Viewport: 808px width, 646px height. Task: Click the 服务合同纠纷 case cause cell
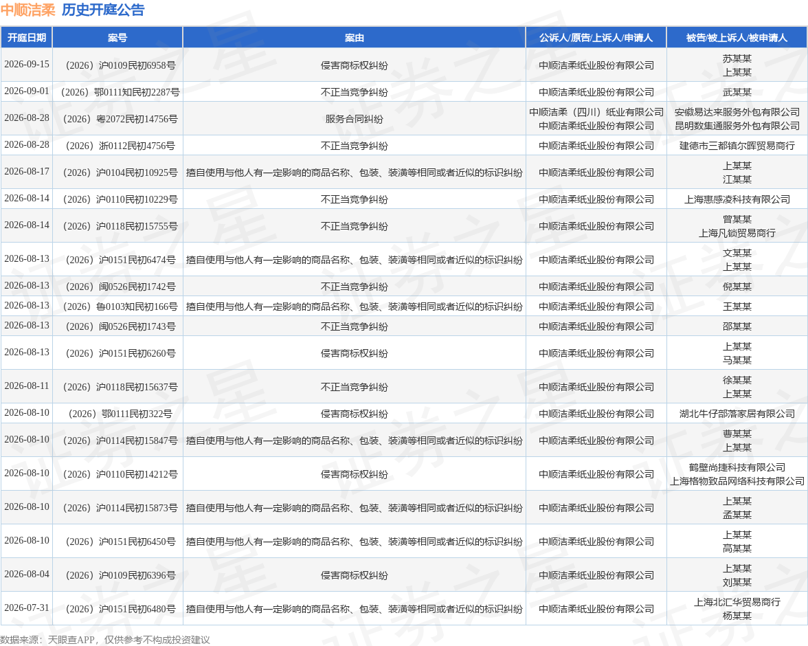coord(354,119)
